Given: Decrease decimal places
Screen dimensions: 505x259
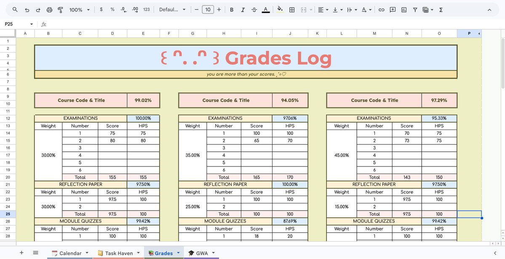Looking at the screenshot, I should pyautogui.click(x=124, y=10).
